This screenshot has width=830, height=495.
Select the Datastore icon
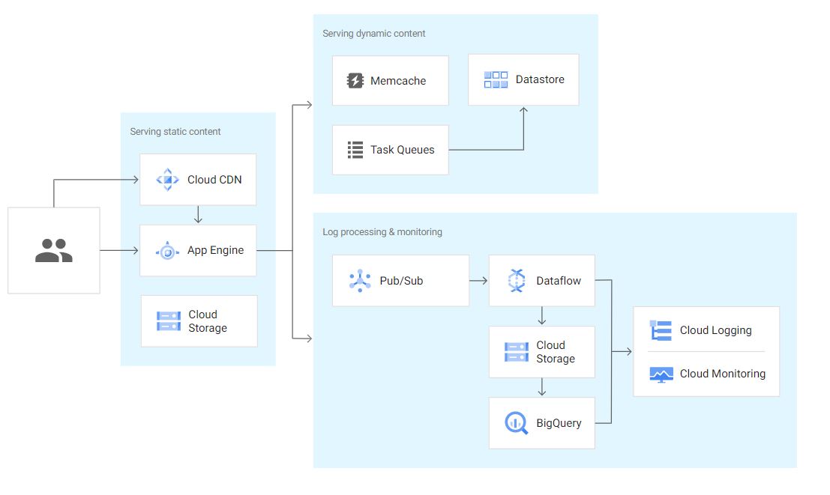pyautogui.click(x=494, y=79)
